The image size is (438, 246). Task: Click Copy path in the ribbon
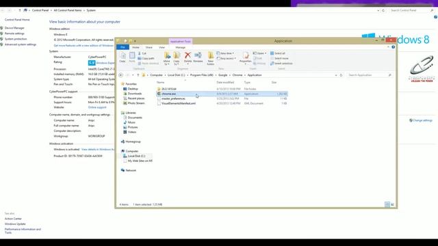pyautogui.click(x=146, y=58)
